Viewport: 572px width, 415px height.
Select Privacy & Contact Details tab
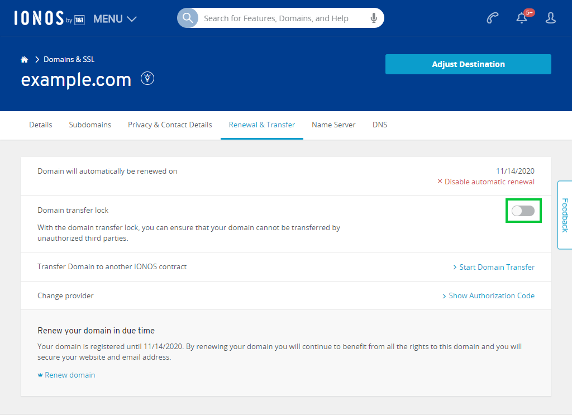pyautogui.click(x=170, y=125)
